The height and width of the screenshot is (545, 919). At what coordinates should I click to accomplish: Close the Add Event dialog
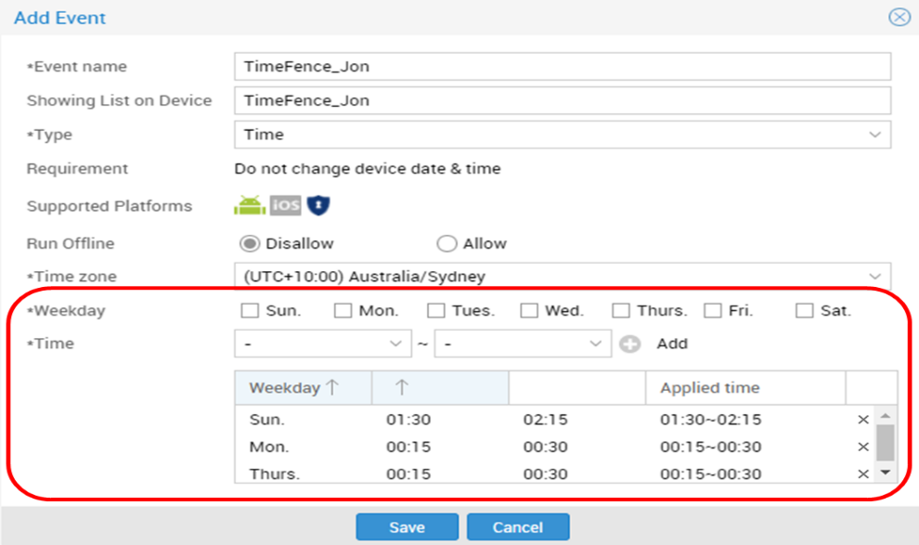click(x=900, y=18)
